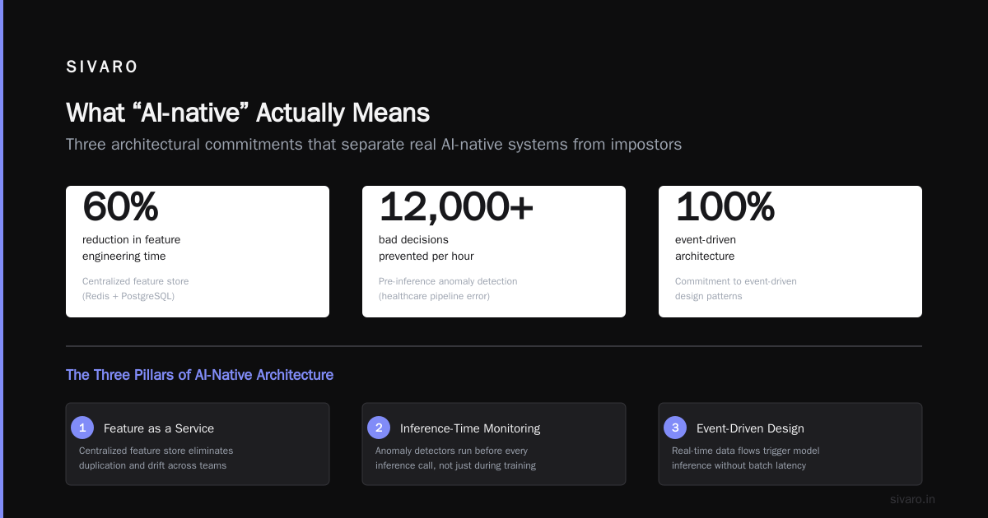This screenshot has height=518, width=988.
Task: Click the Commitment to event-driven design patterns note
Action: (736, 289)
